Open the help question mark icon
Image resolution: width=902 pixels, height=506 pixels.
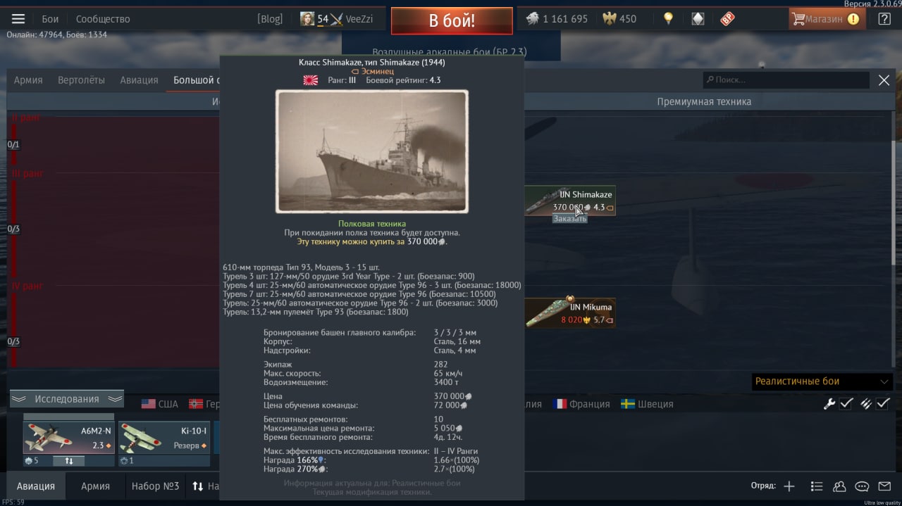[884, 19]
